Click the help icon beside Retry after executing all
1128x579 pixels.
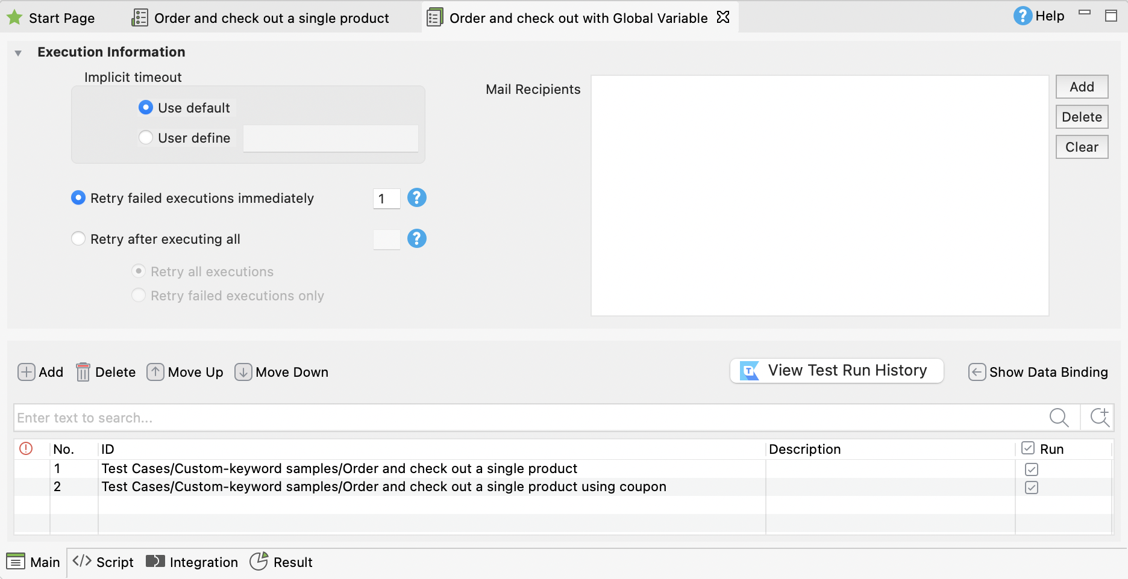coord(416,239)
